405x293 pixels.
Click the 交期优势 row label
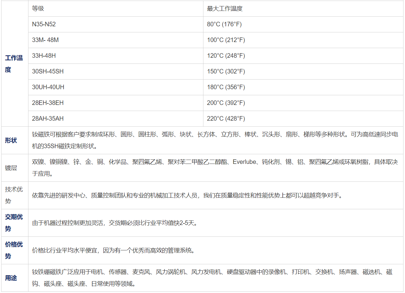(14, 223)
